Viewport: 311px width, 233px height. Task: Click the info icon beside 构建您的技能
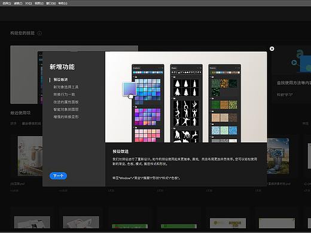[39, 33]
